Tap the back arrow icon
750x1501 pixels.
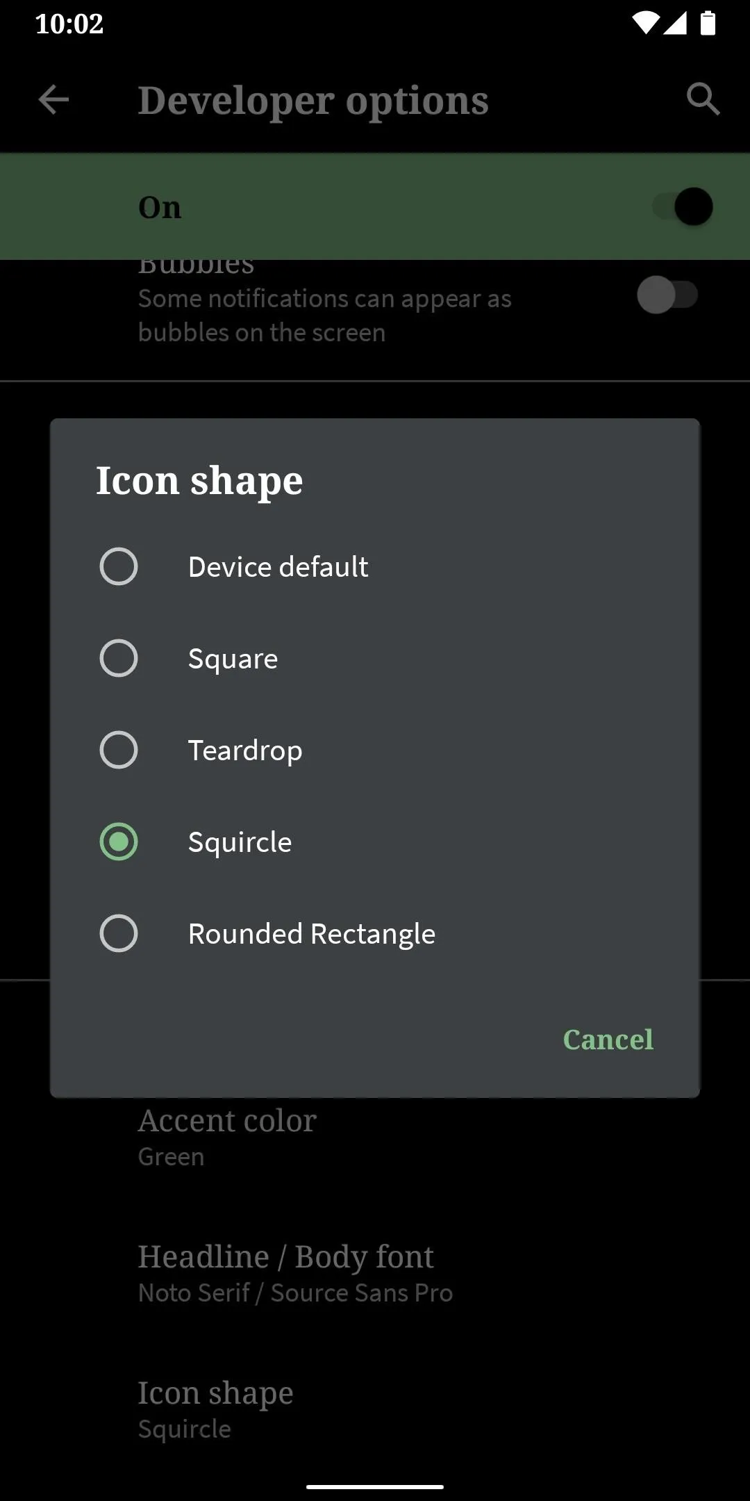[53, 100]
